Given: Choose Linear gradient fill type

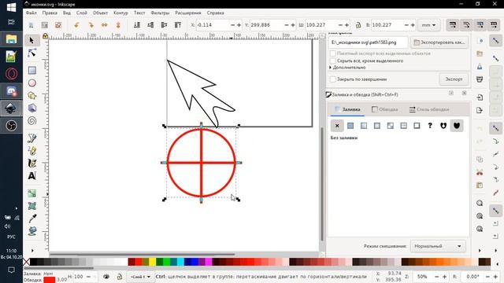Looking at the screenshot, I should 364,126.
